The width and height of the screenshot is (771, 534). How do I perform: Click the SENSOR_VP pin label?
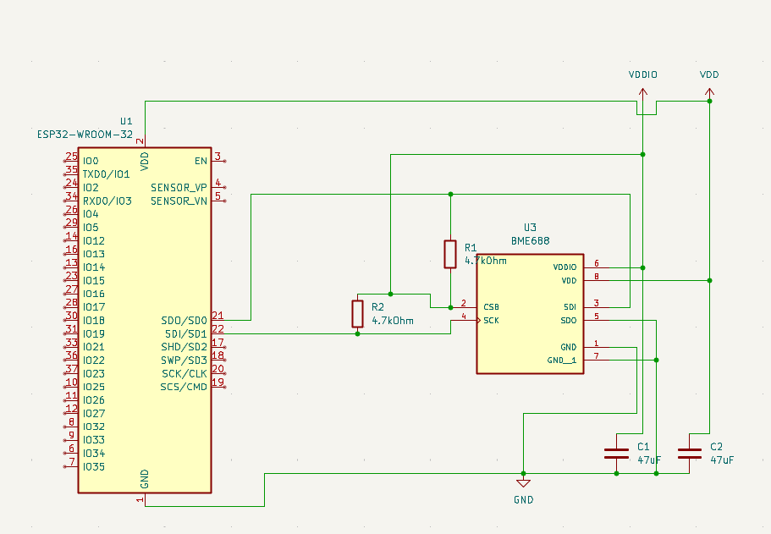click(179, 187)
